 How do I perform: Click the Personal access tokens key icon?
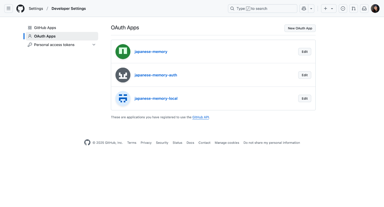30,45
